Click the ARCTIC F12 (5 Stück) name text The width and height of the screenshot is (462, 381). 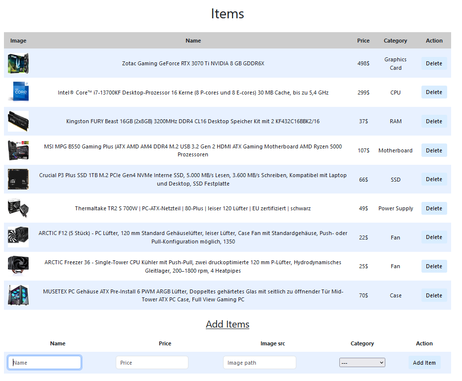coord(193,237)
